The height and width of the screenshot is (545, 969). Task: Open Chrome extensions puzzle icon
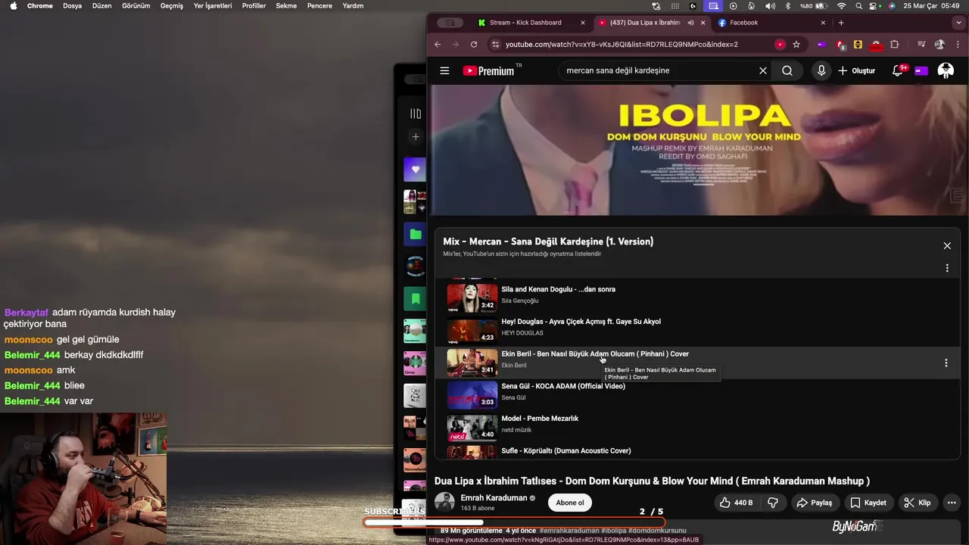[894, 44]
